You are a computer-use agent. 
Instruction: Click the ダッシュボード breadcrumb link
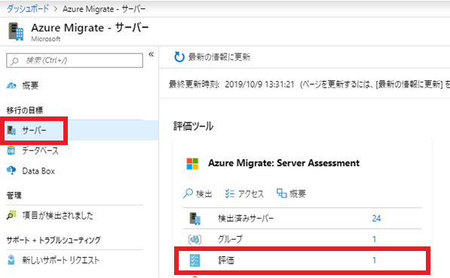28,9
